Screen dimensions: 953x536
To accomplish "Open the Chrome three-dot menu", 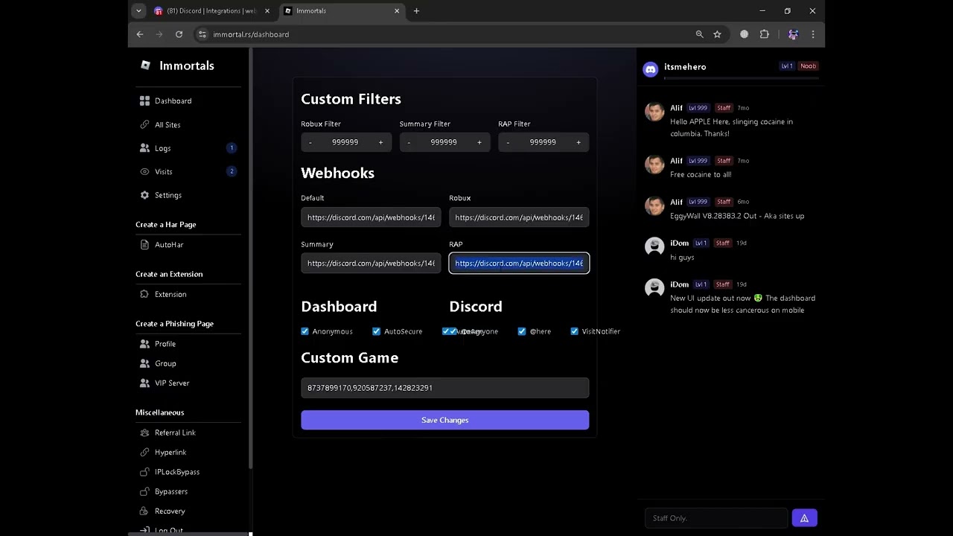I will tap(813, 34).
